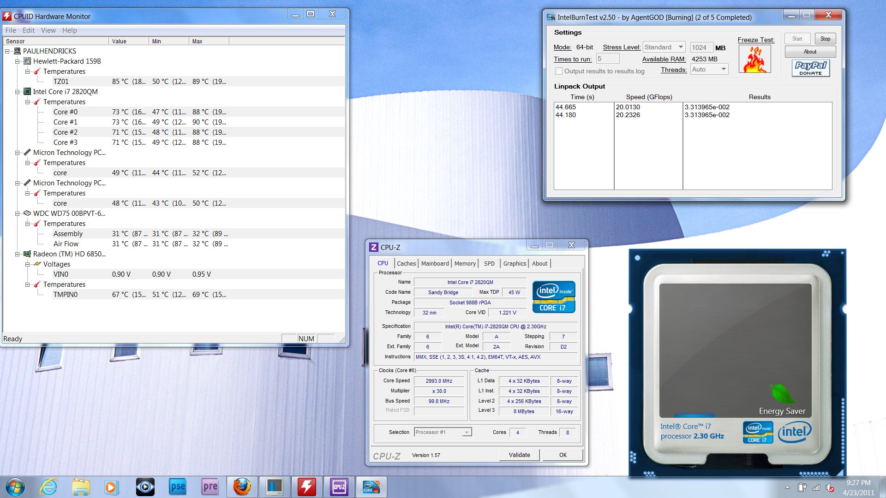Click the PayPal Donate icon
Viewport: 886px width, 498px height.
click(x=811, y=68)
